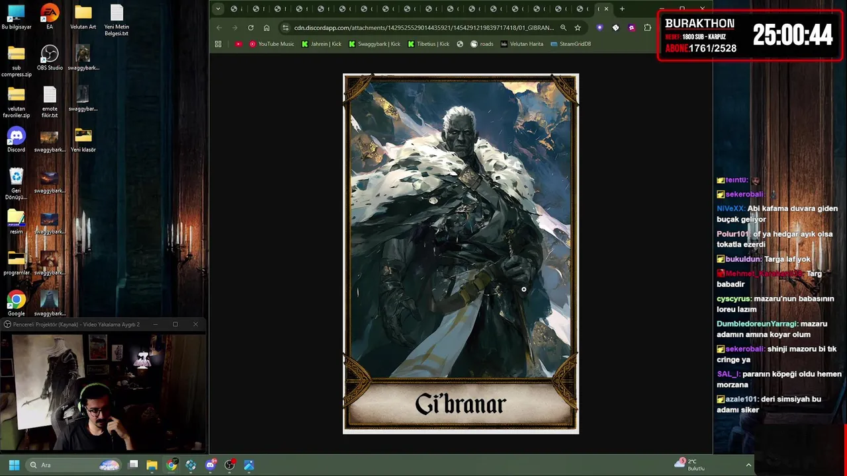The height and width of the screenshot is (476, 847).
Task: Click the white dice extension icon
Action: pyautogui.click(x=615, y=28)
